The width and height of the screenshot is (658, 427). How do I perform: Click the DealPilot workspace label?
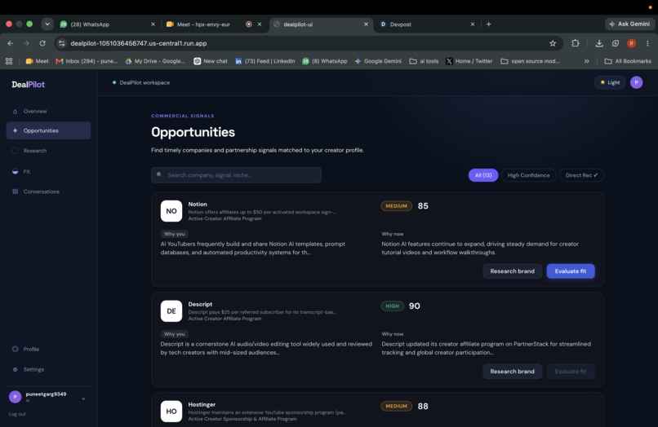click(144, 82)
